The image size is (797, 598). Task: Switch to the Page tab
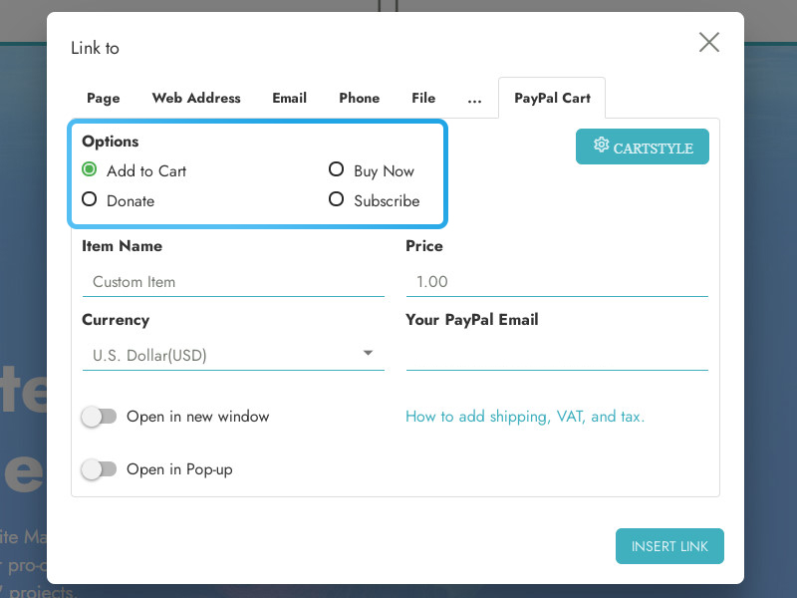[103, 98]
